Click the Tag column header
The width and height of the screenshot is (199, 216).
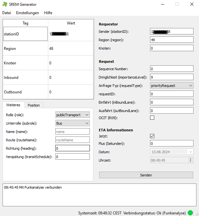pos(25,23)
